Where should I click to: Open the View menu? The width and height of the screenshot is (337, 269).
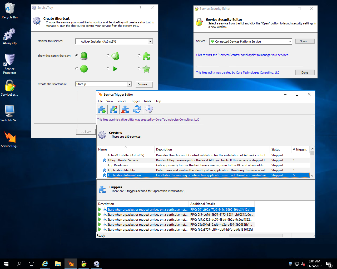(110, 101)
